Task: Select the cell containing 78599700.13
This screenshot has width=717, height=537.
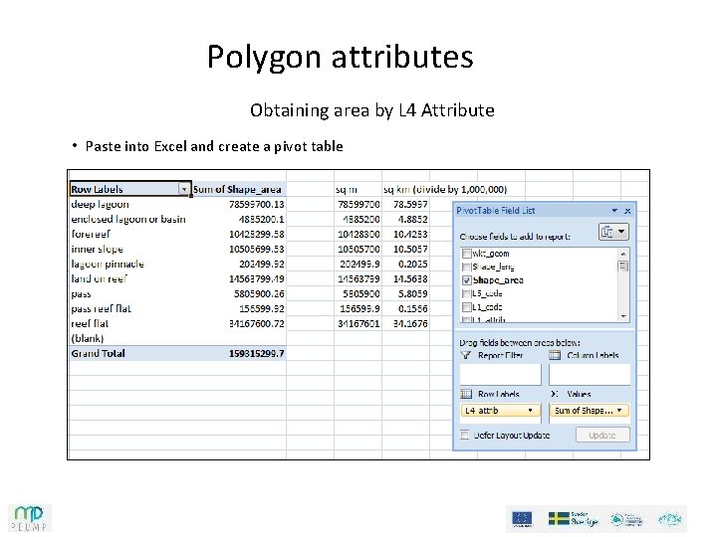Action: tap(239, 204)
